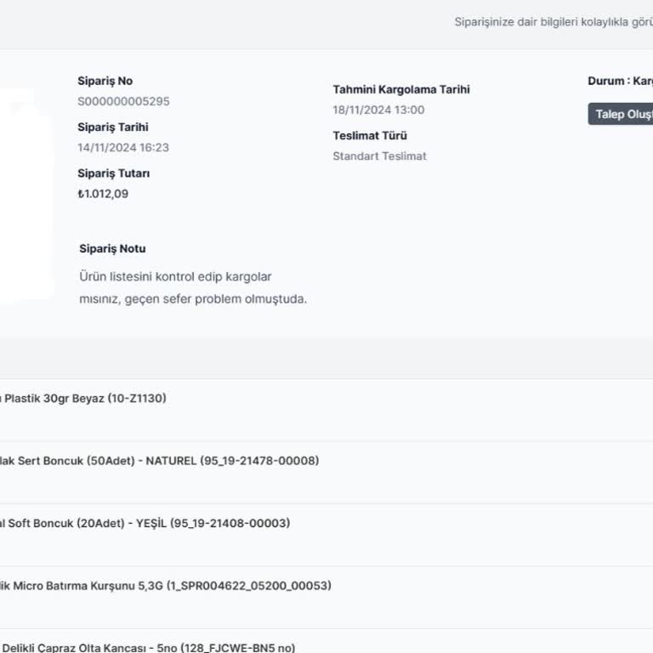Image resolution: width=653 pixels, height=653 pixels.
Task: Open the Plastik 30gr Beyaz product
Action: [85, 398]
